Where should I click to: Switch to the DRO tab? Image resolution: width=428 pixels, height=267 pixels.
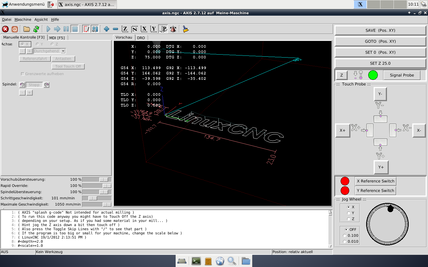[141, 38]
